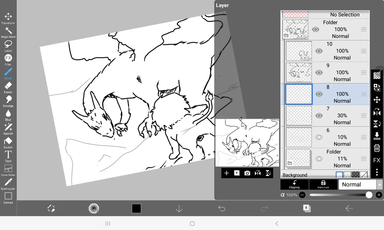Hide layer 9
The width and height of the screenshot is (384, 230).
pyautogui.click(x=319, y=72)
